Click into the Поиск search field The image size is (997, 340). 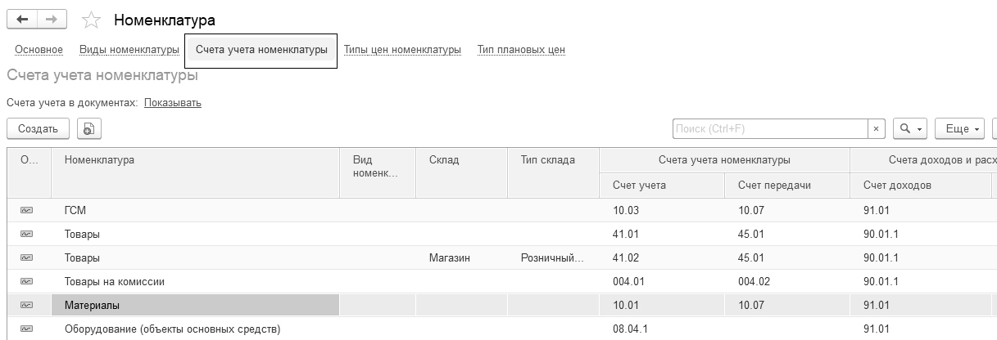coord(770,128)
